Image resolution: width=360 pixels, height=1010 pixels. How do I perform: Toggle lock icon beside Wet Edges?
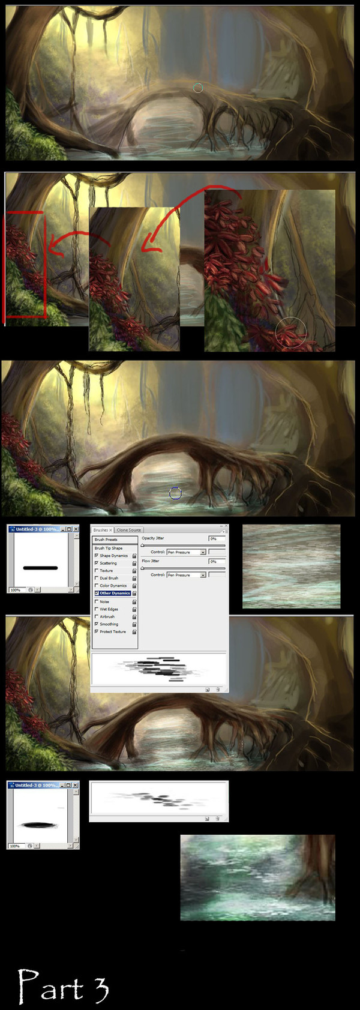tap(134, 609)
